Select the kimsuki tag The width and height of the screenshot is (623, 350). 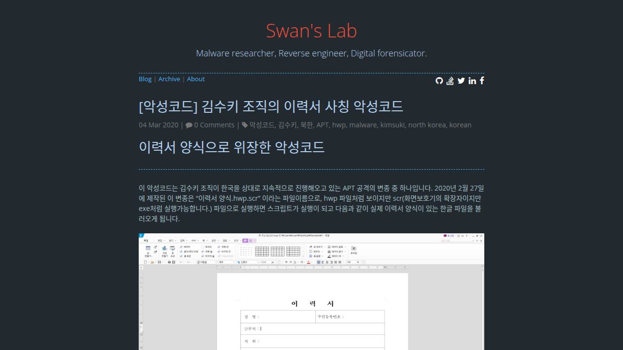point(393,125)
